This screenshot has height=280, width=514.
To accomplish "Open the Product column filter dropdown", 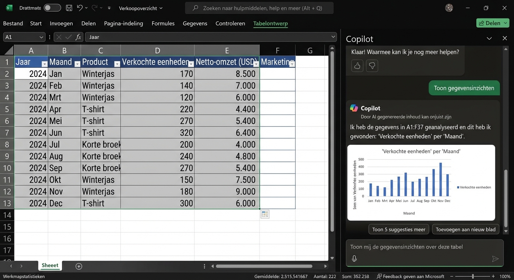I will coord(117,64).
